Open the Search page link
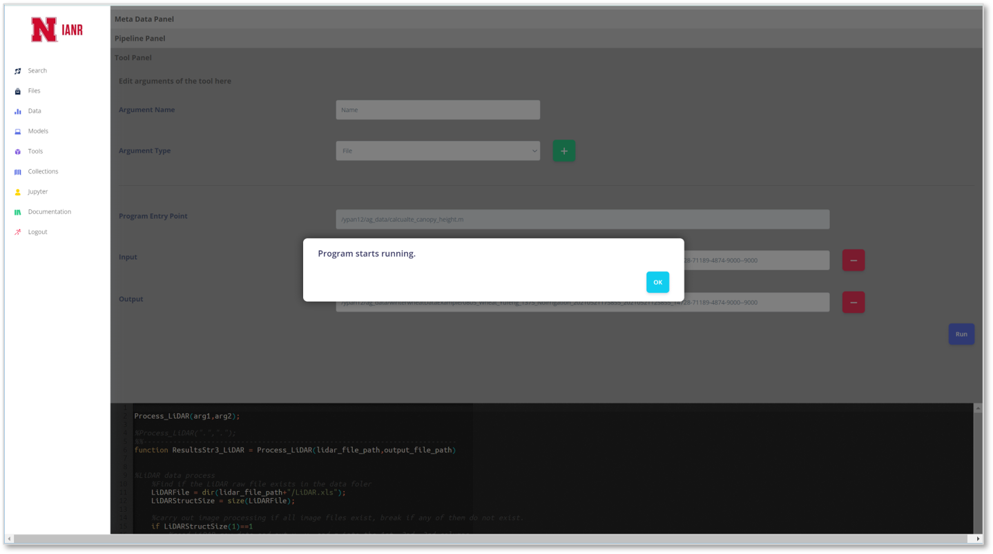 tap(37, 70)
